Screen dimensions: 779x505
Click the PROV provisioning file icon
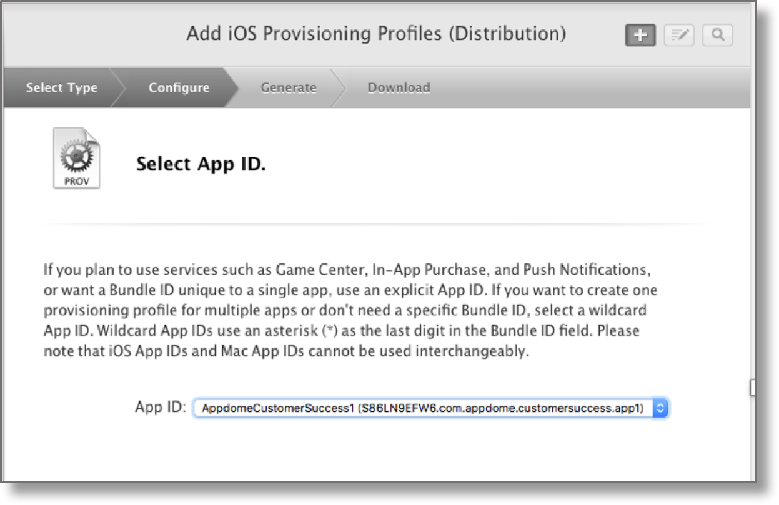pos(76,159)
